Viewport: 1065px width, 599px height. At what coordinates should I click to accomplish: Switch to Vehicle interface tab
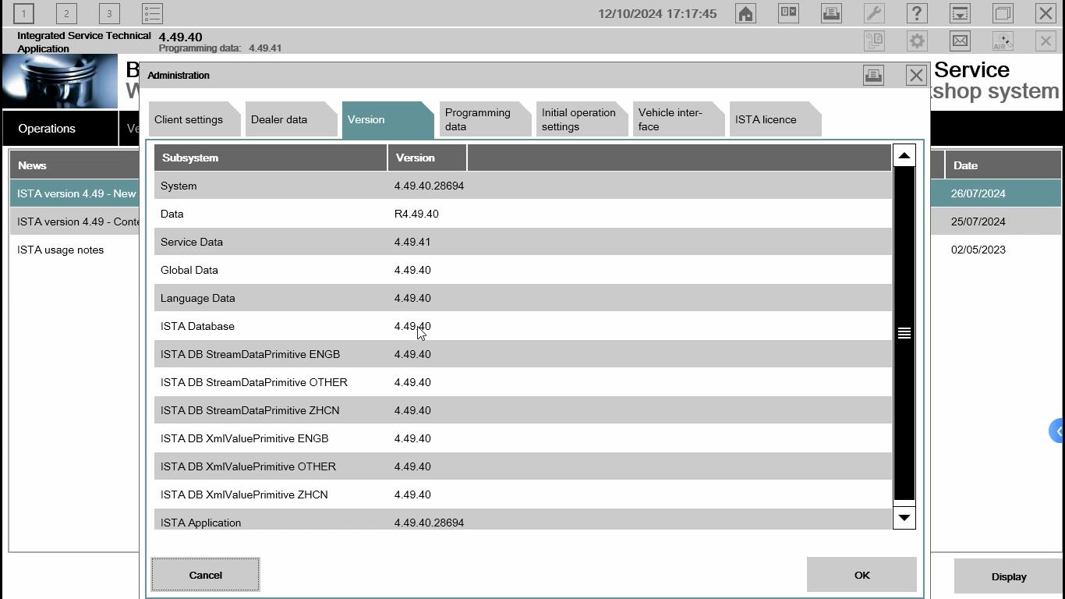click(678, 119)
